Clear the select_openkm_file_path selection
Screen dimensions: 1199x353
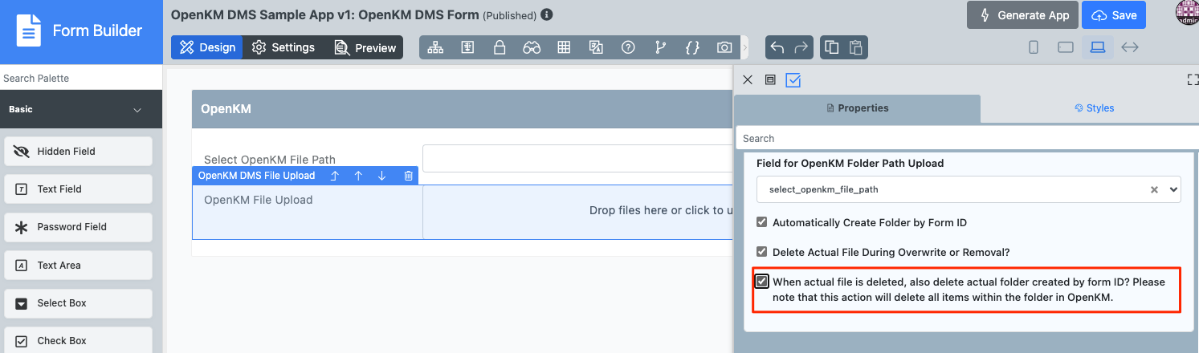point(1154,190)
